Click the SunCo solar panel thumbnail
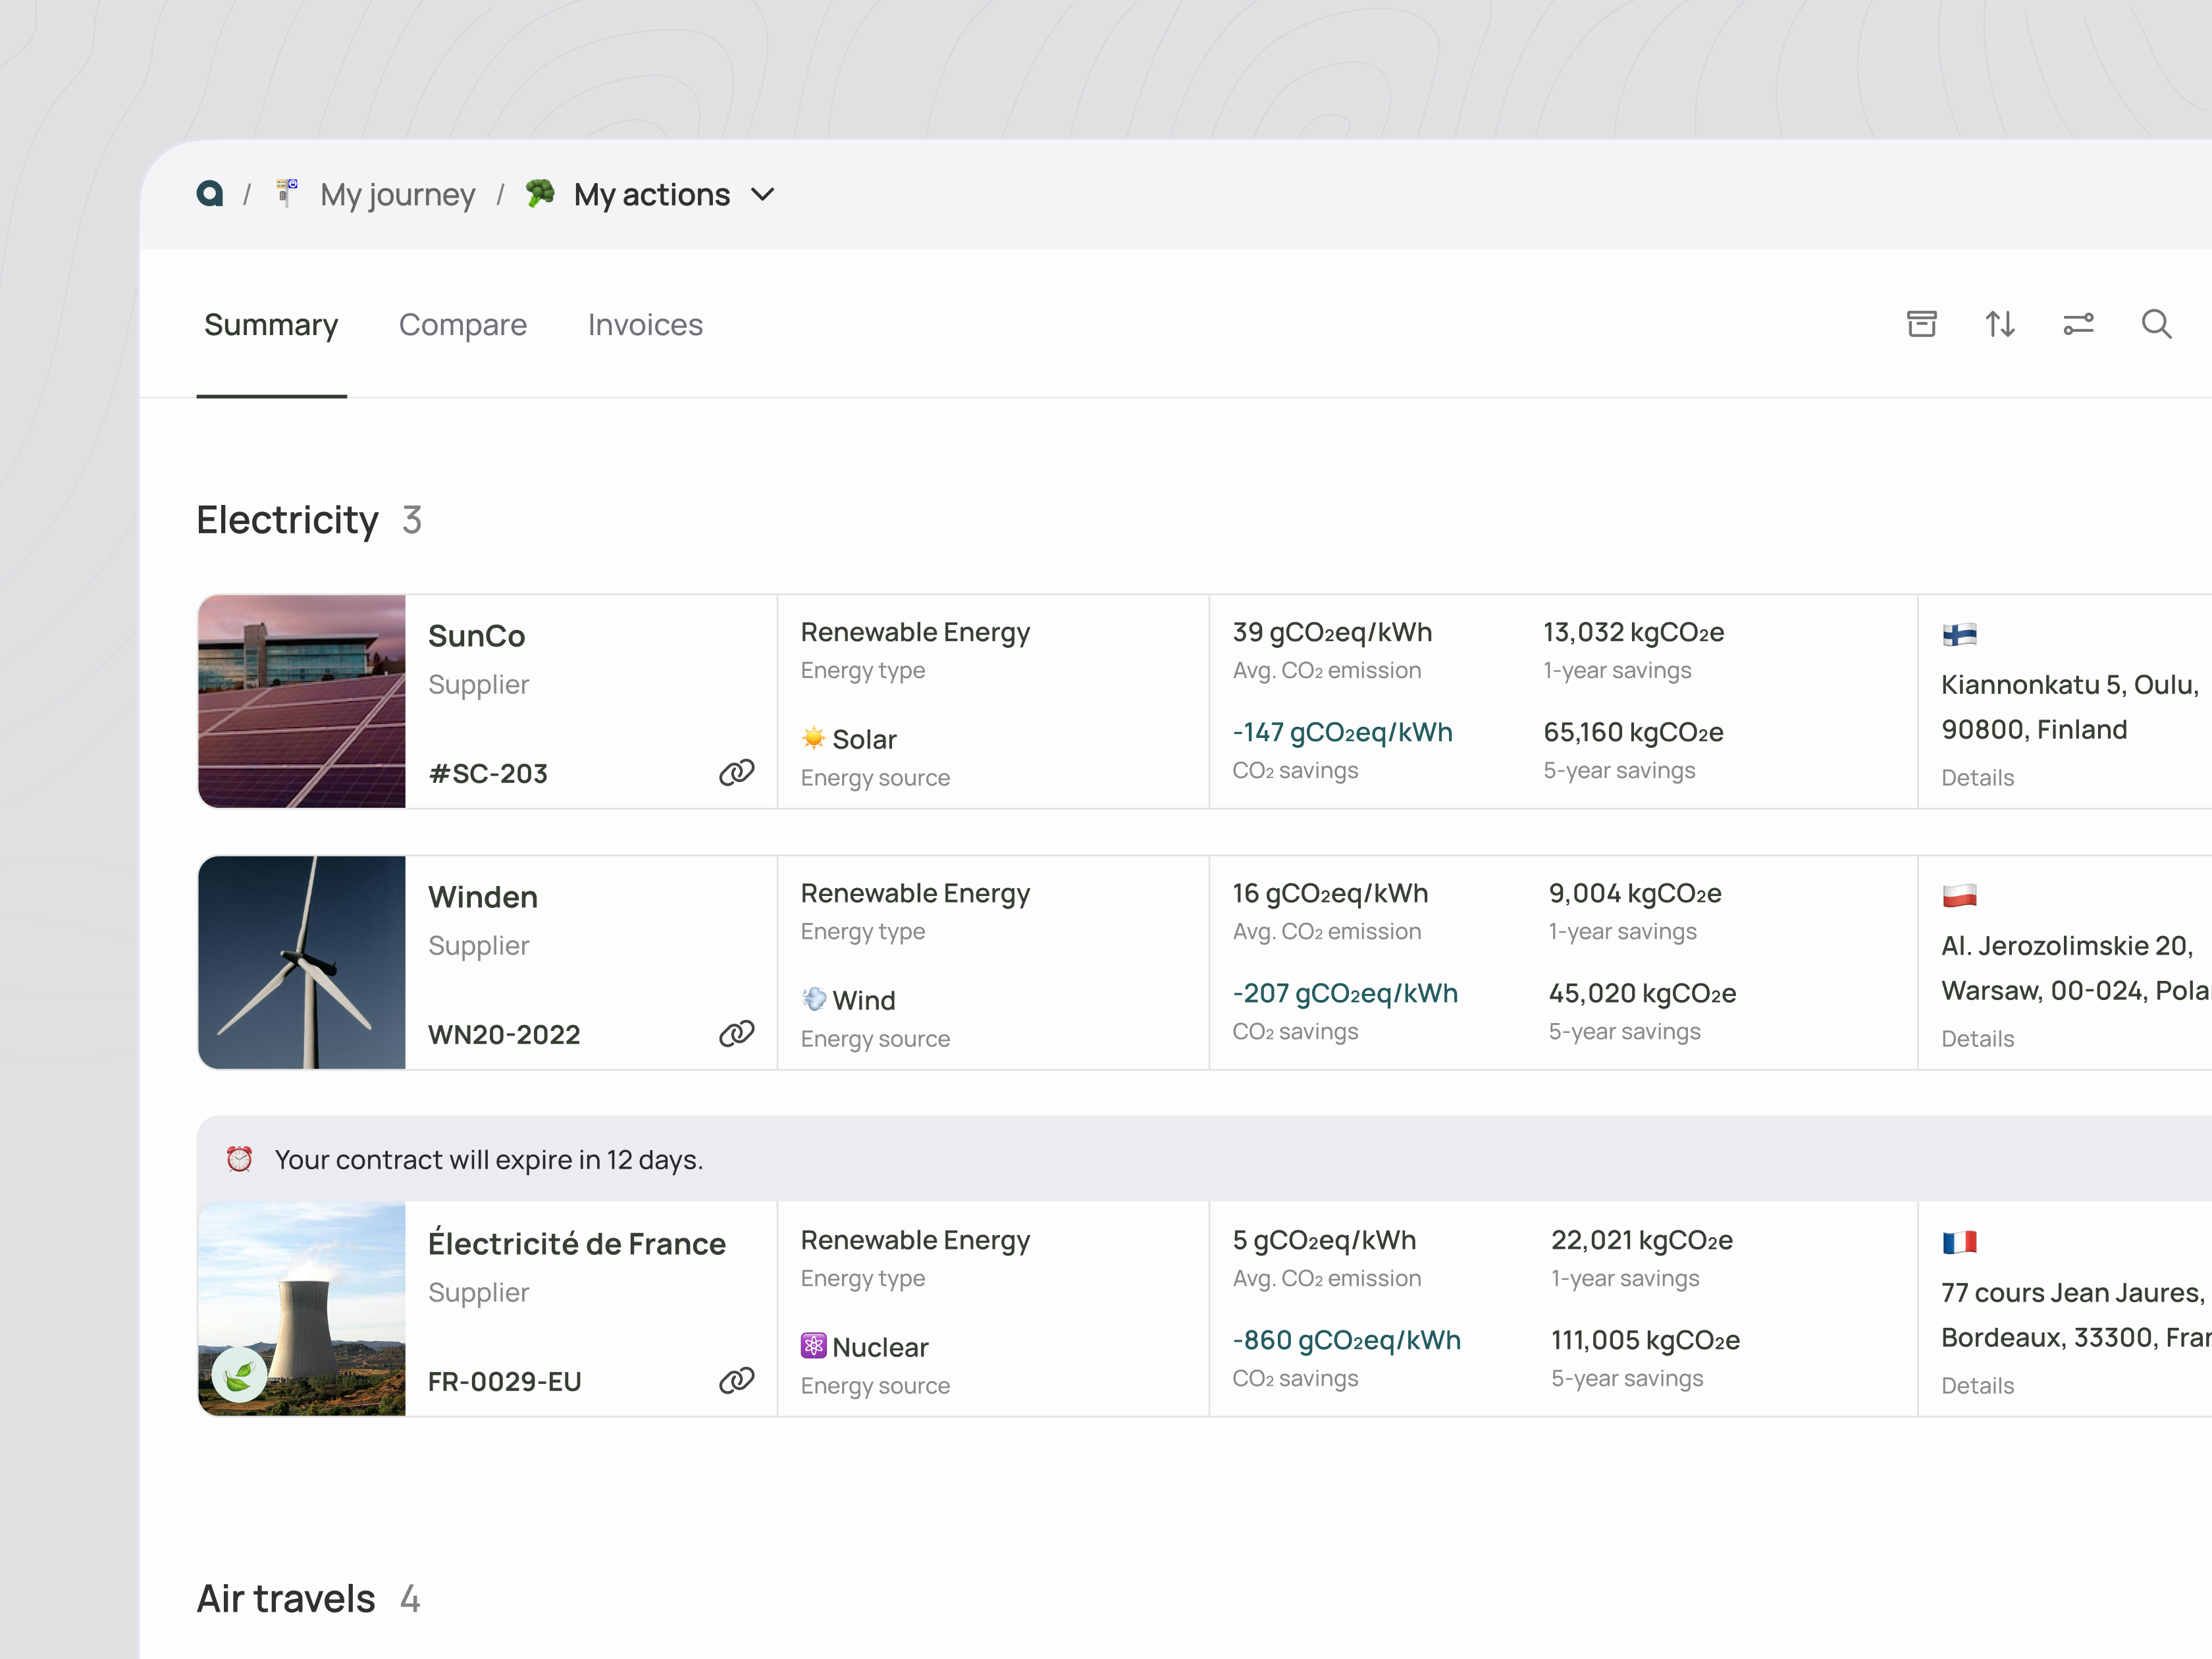 (x=302, y=701)
